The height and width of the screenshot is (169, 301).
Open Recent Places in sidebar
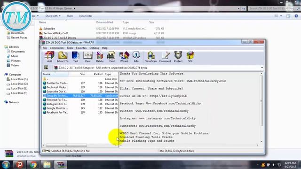coord(19,38)
